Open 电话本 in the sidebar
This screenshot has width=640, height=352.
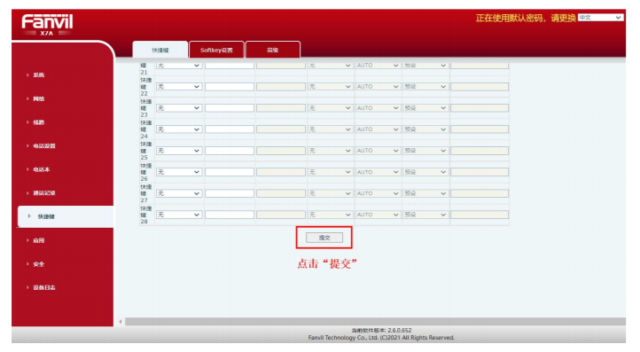coord(42,169)
